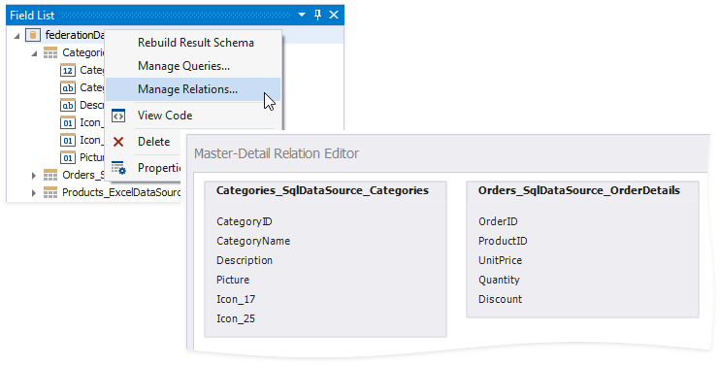The image size is (720, 366).
Task: Collapse the Categories table node
Action: click(34, 53)
